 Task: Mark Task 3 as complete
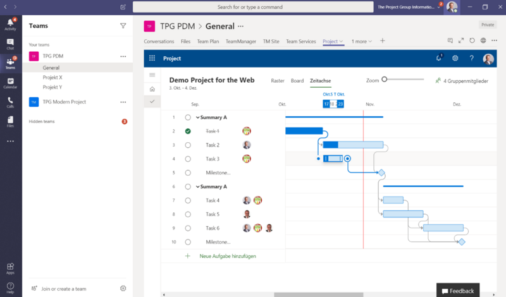pos(188,159)
